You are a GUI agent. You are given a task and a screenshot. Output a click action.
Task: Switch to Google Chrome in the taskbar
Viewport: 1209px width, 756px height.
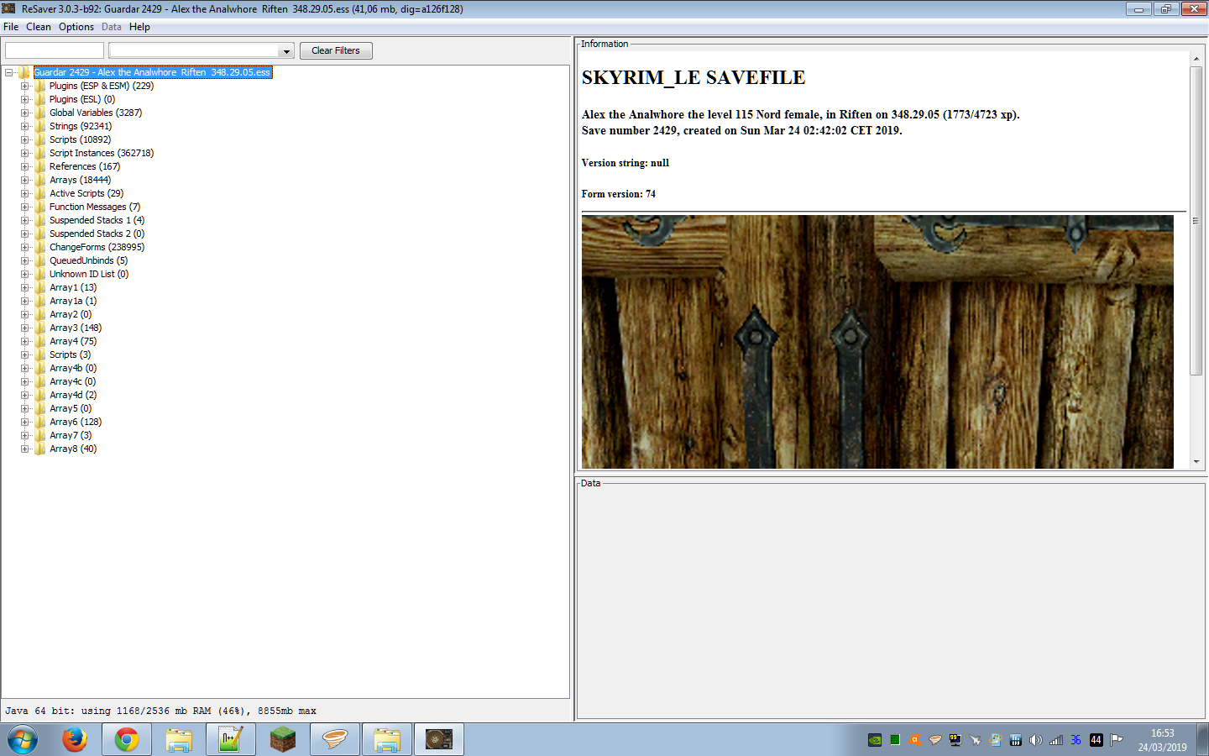click(127, 740)
